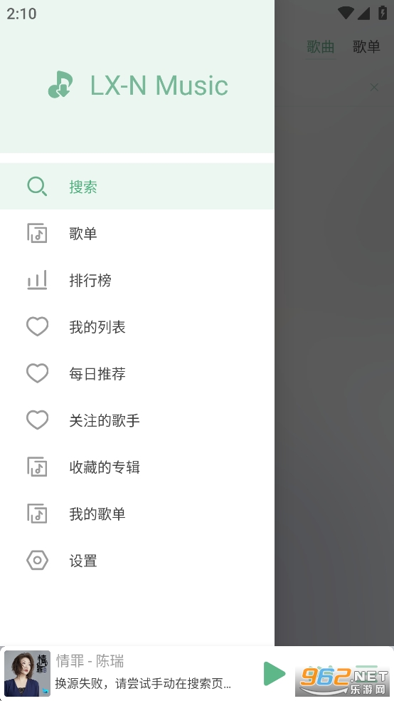The image size is (394, 701).
Task: Switch to the 歌单 tab at top right
Action: coord(366,46)
